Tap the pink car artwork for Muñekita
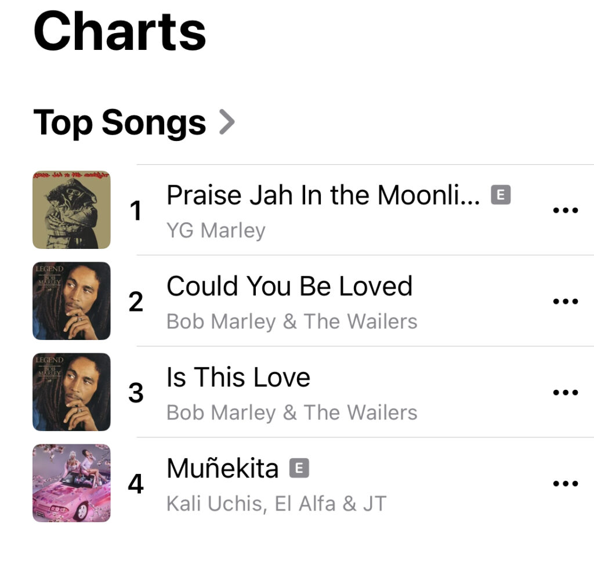 [71, 483]
